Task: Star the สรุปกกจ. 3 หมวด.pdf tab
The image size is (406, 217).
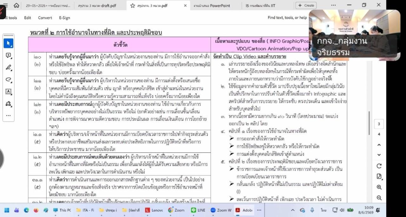Action: [x=133, y=5]
